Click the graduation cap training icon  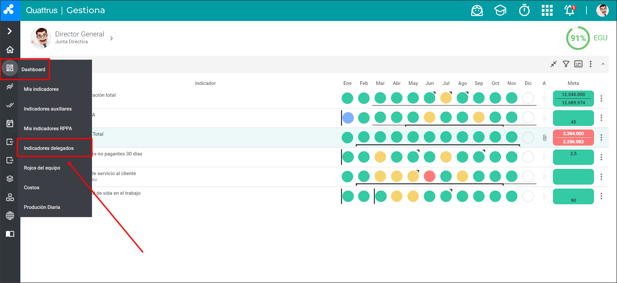[500, 10]
